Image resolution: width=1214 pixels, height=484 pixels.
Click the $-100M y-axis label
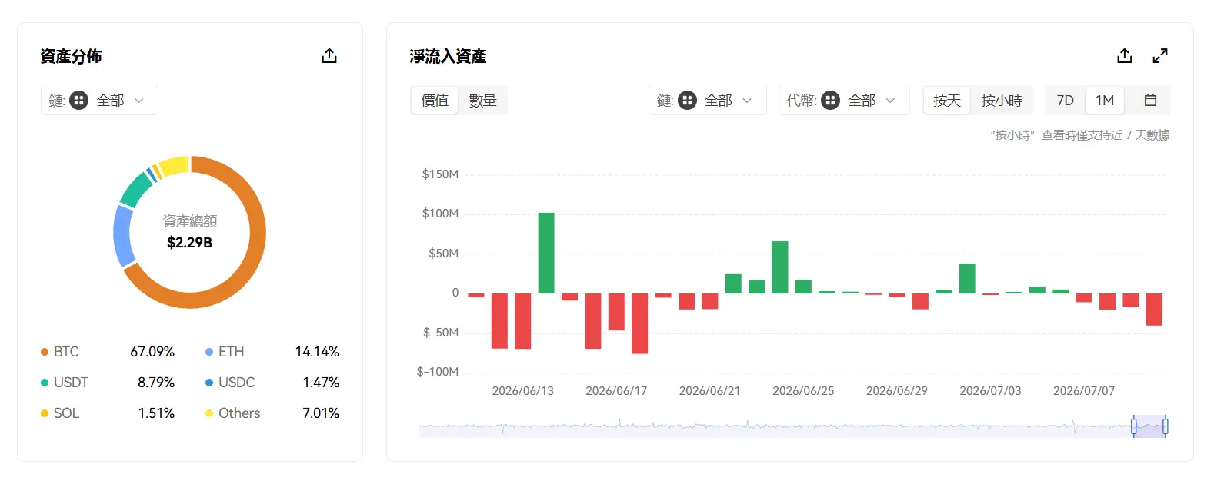438,372
